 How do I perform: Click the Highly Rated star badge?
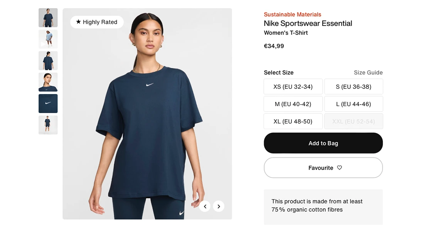[x=97, y=22]
